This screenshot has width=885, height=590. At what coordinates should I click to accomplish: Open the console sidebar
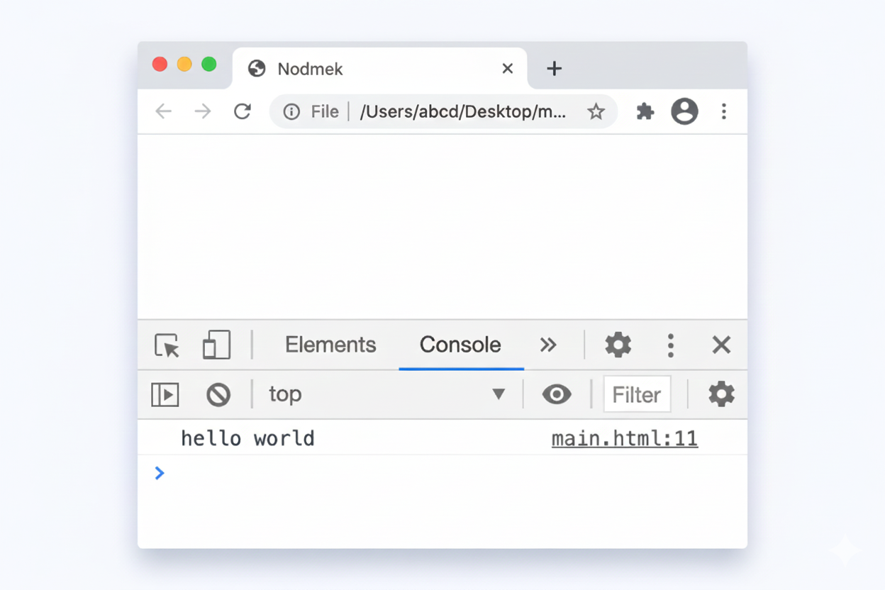(165, 395)
